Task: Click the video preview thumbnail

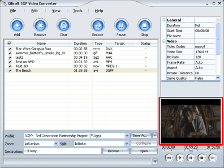Action: point(191,121)
